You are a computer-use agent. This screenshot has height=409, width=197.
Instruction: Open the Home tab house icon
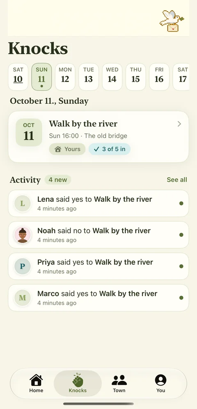coord(36,380)
